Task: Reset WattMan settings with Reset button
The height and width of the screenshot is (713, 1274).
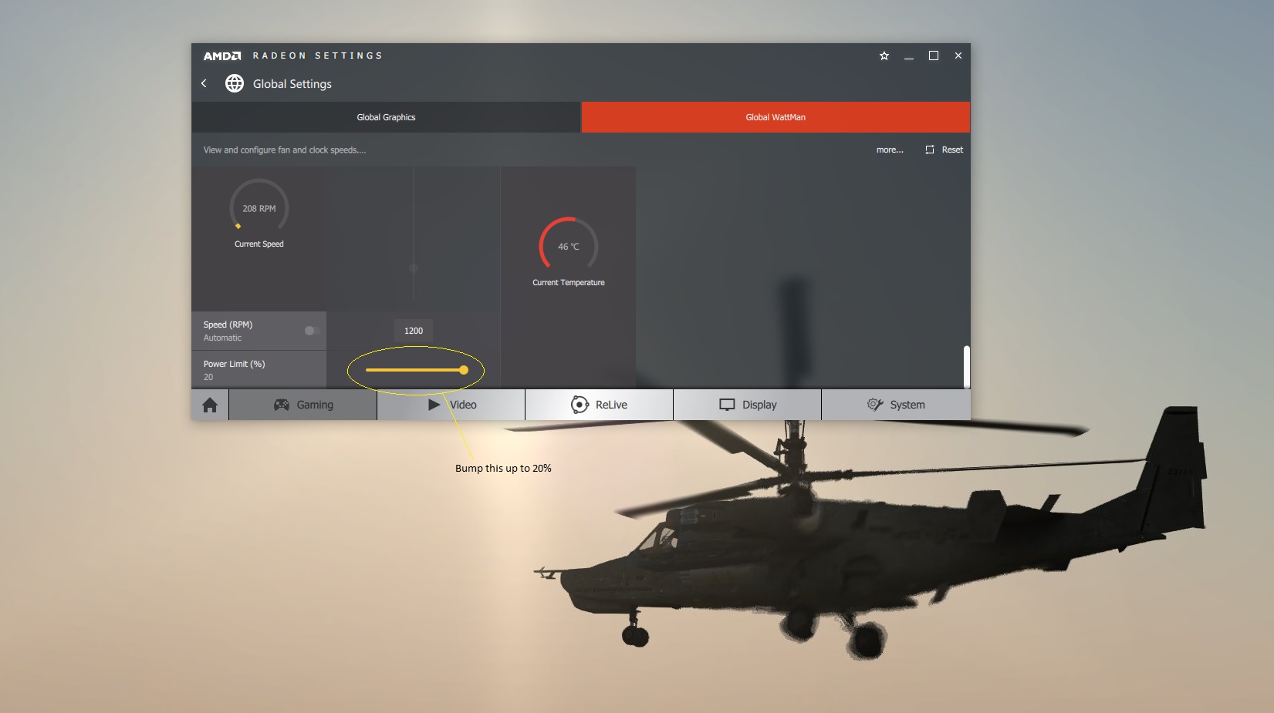Action: point(945,150)
